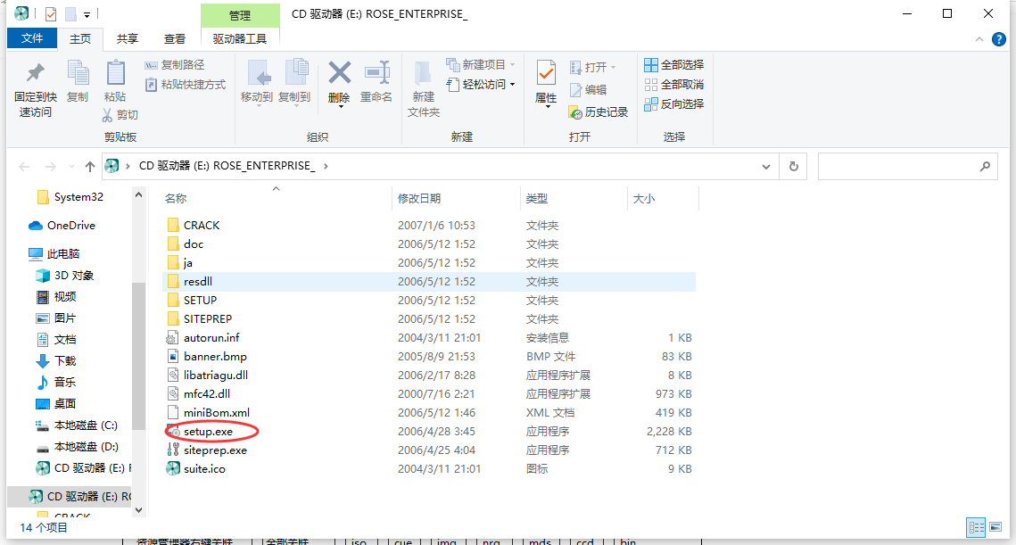
Task: Click the Pin to Quick access icon
Action: click(35, 74)
